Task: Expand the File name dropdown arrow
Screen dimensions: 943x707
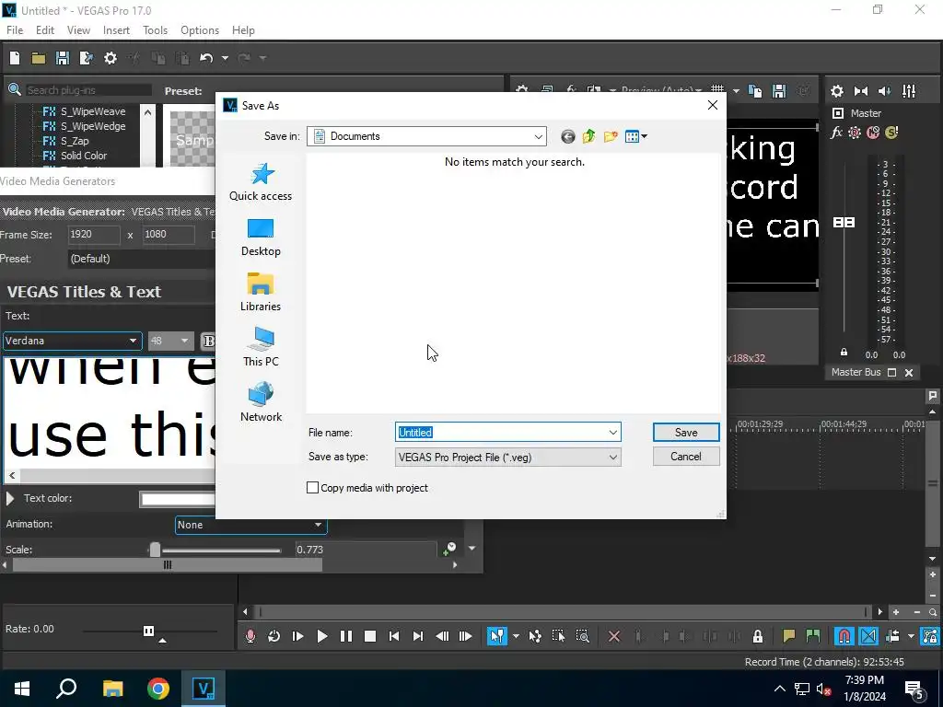Action: click(x=612, y=433)
